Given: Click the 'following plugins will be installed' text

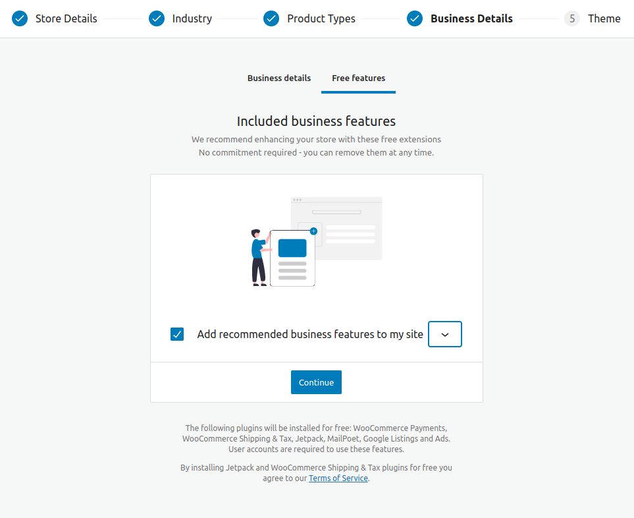Looking at the screenshot, I should coord(316,434).
